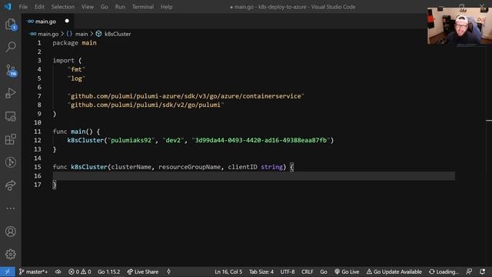This screenshot has height=277, width=492.
Task: Click the remote window indicator in status bar
Action: 7,272
